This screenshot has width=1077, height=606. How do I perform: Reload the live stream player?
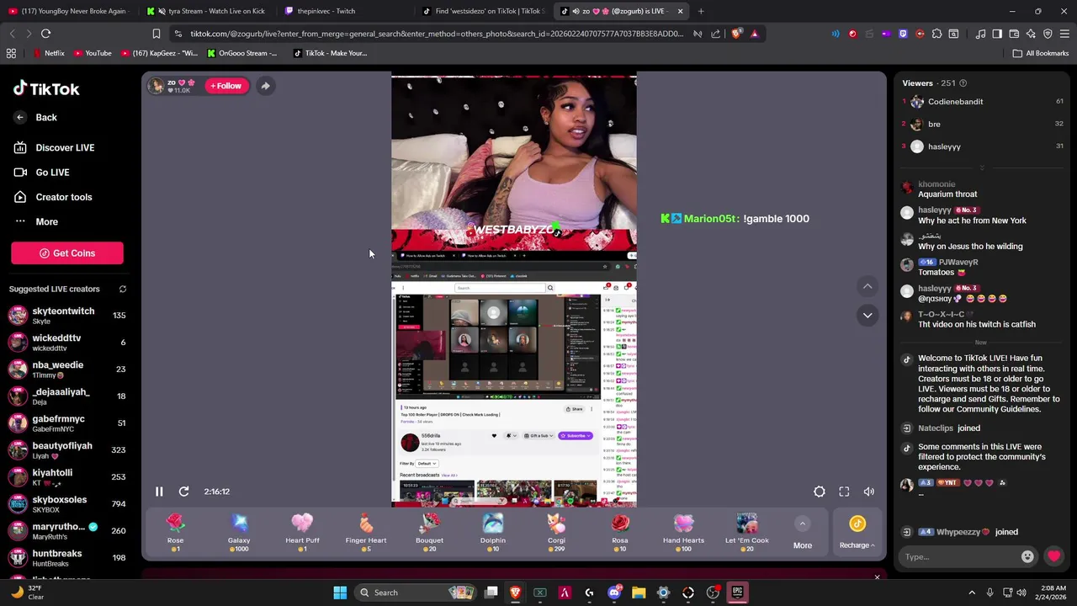pyautogui.click(x=183, y=492)
